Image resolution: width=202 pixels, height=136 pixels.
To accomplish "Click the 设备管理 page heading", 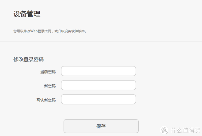I will (27, 14).
